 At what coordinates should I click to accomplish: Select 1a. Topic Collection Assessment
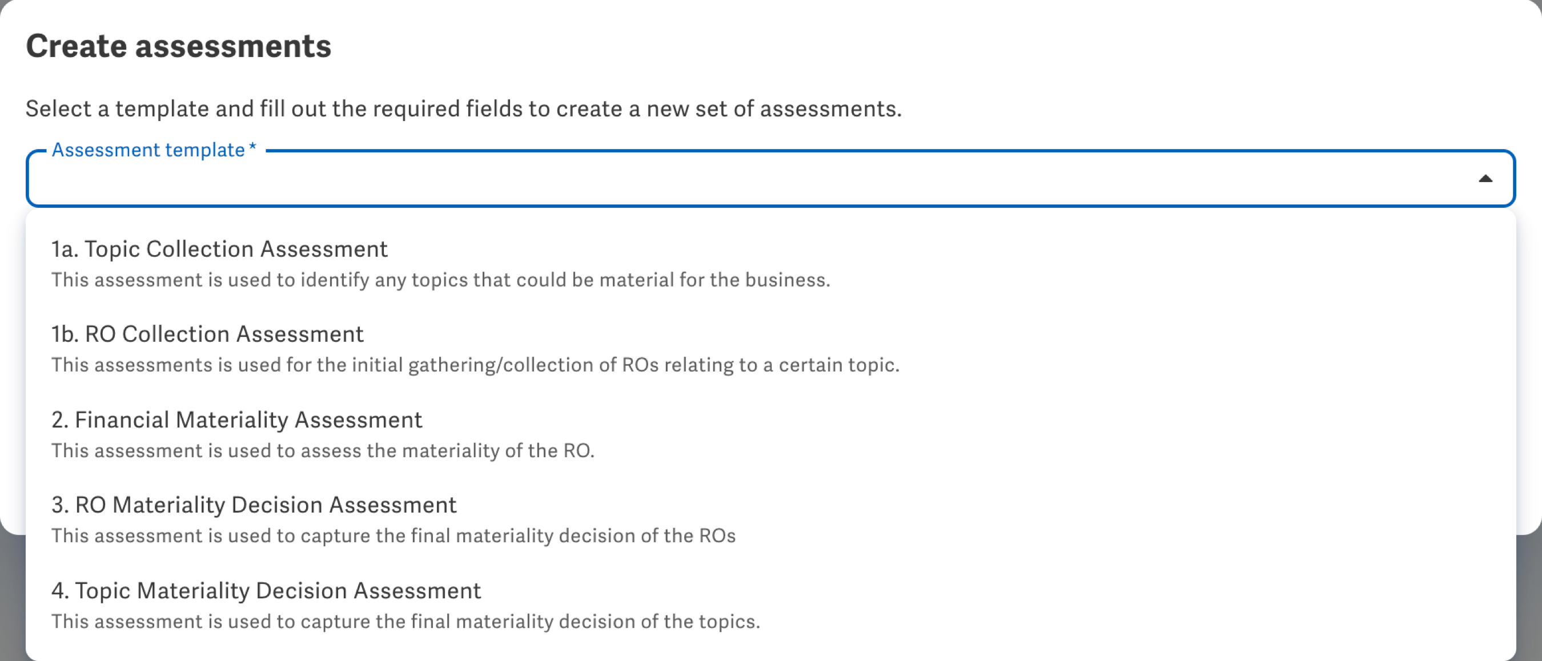coord(219,249)
